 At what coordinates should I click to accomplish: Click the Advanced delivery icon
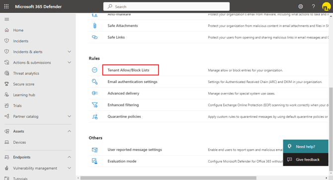(x=95, y=93)
